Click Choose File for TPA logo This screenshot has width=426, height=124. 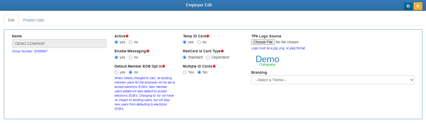(x=263, y=42)
